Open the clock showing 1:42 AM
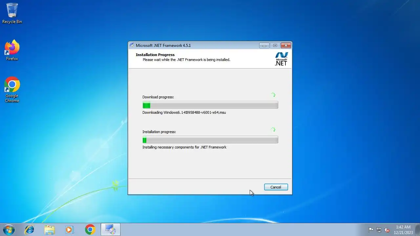 [x=403, y=230]
